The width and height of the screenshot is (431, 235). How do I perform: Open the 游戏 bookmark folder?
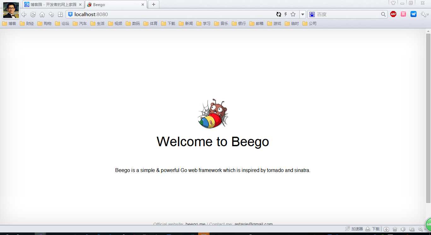[274, 24]
